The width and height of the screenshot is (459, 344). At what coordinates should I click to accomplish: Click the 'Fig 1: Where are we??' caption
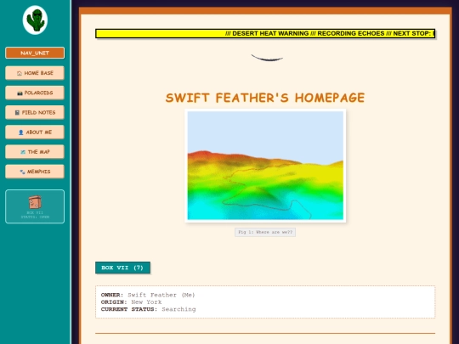pos(265,232)
